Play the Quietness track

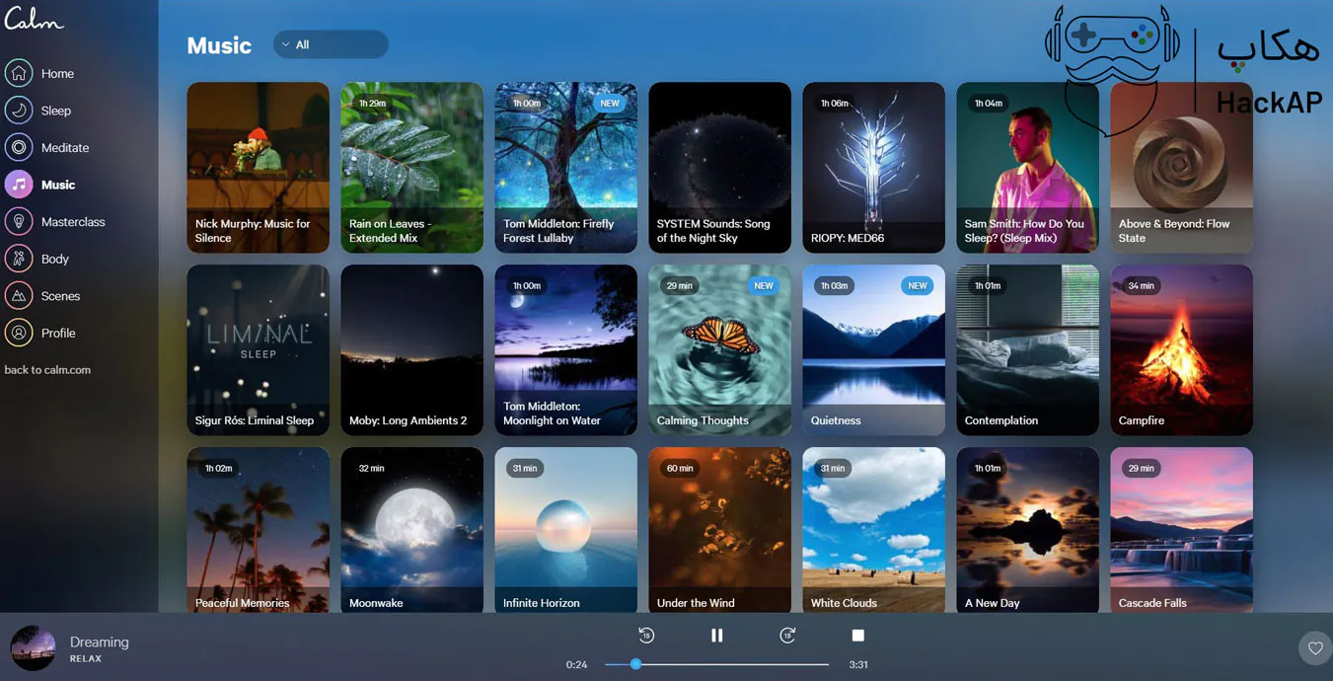click(x=874, y=350)
